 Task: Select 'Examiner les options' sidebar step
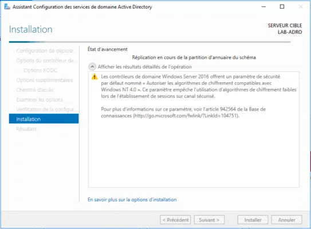click(40, 100)
